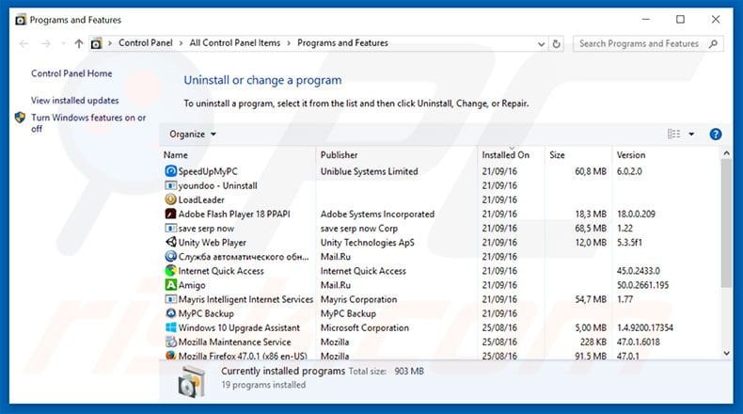The width and height of the screenshot is (743, 414).
Task: Click the vertical scrollbar thumb
Action: tap(726, 223)
